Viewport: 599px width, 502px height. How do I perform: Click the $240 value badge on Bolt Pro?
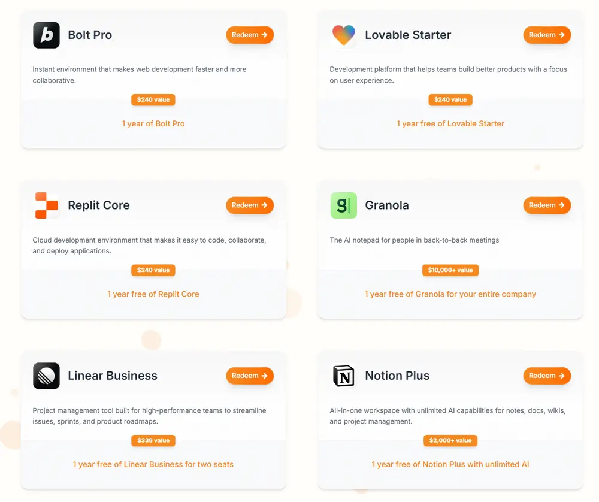(153, 99)
